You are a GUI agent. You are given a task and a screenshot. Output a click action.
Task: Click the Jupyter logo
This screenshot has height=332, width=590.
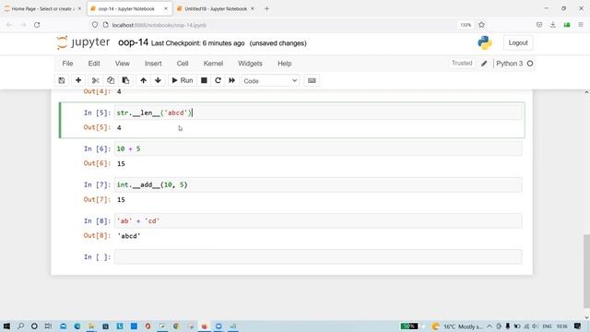point(84,42)
